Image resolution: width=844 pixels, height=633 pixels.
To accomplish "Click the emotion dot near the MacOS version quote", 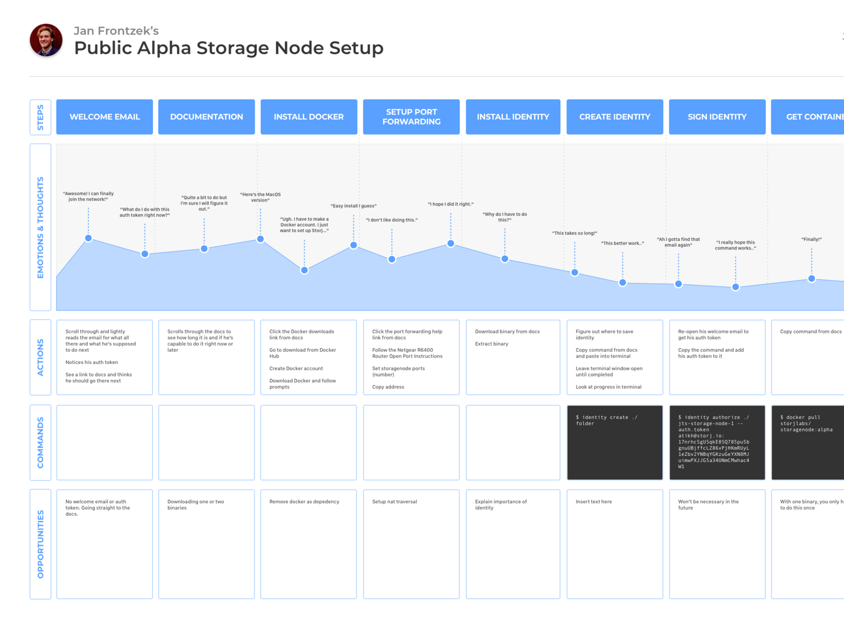I will pos(261,239).
